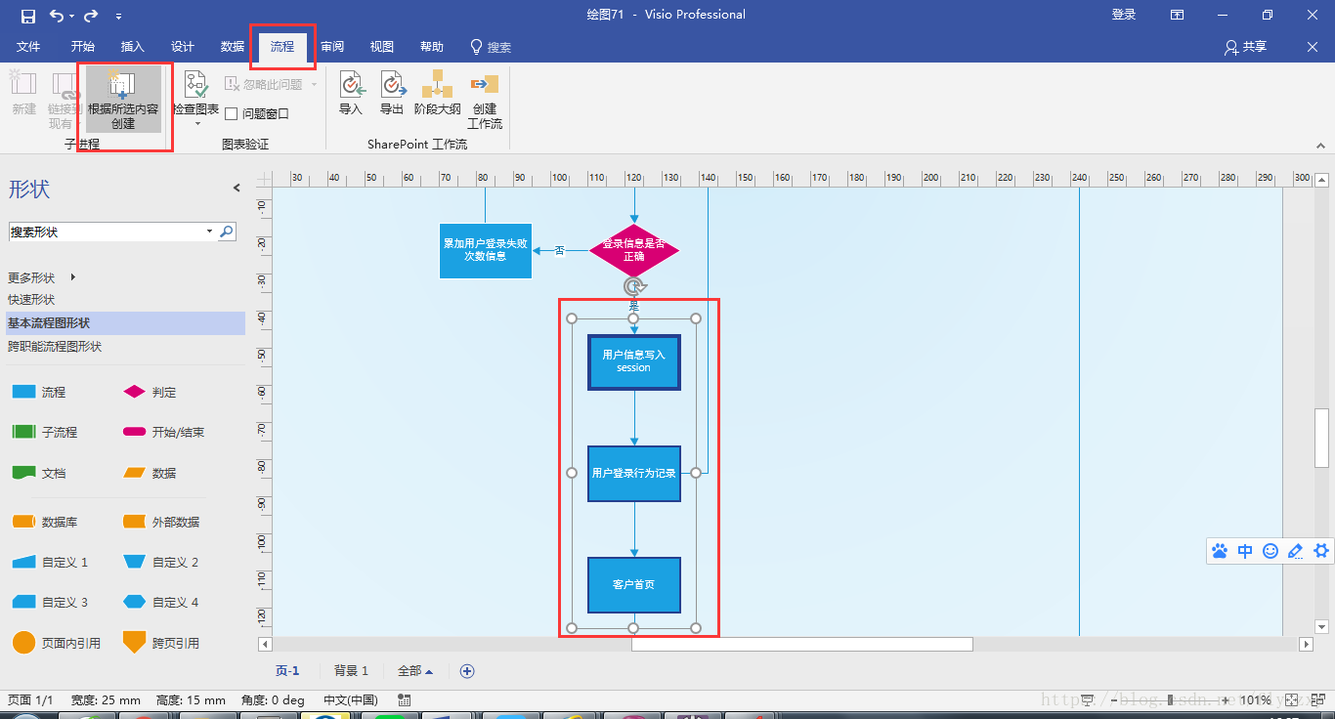The width and height of the screenshot is (1335, 719).
Task: Switch to the 数据 ribbon tab
Action: 232,47
